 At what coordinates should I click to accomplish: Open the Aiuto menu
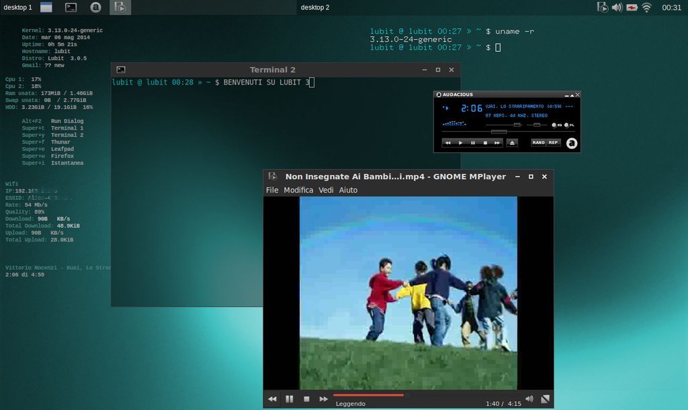click(348, 190)
